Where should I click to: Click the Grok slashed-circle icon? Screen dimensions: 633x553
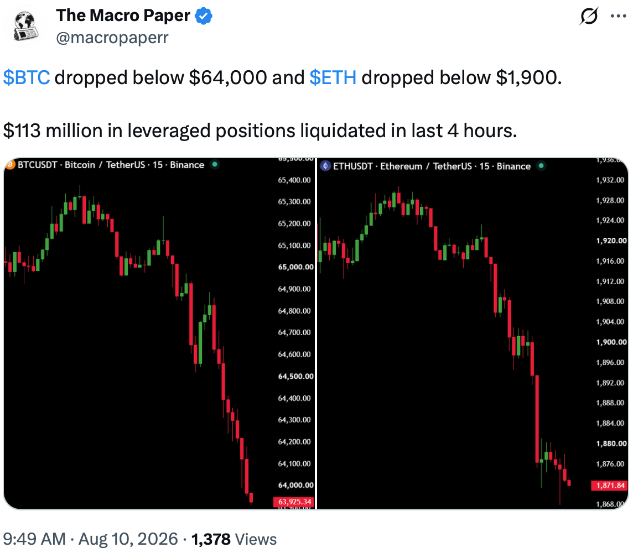[589, 16]
